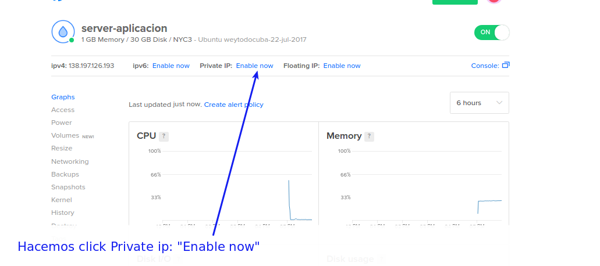Open the console window icon
The image size is (600, 266).
[506, 66]
